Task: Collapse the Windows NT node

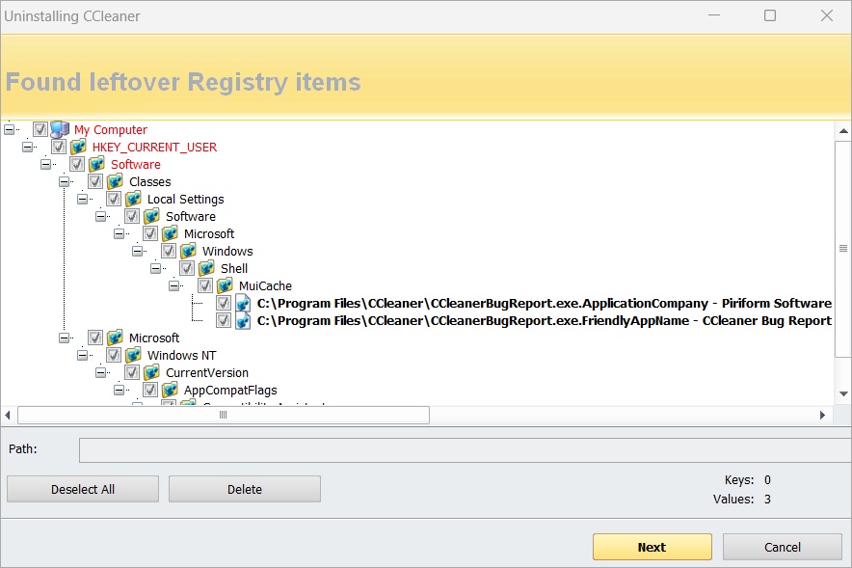Action: [83, 356]
